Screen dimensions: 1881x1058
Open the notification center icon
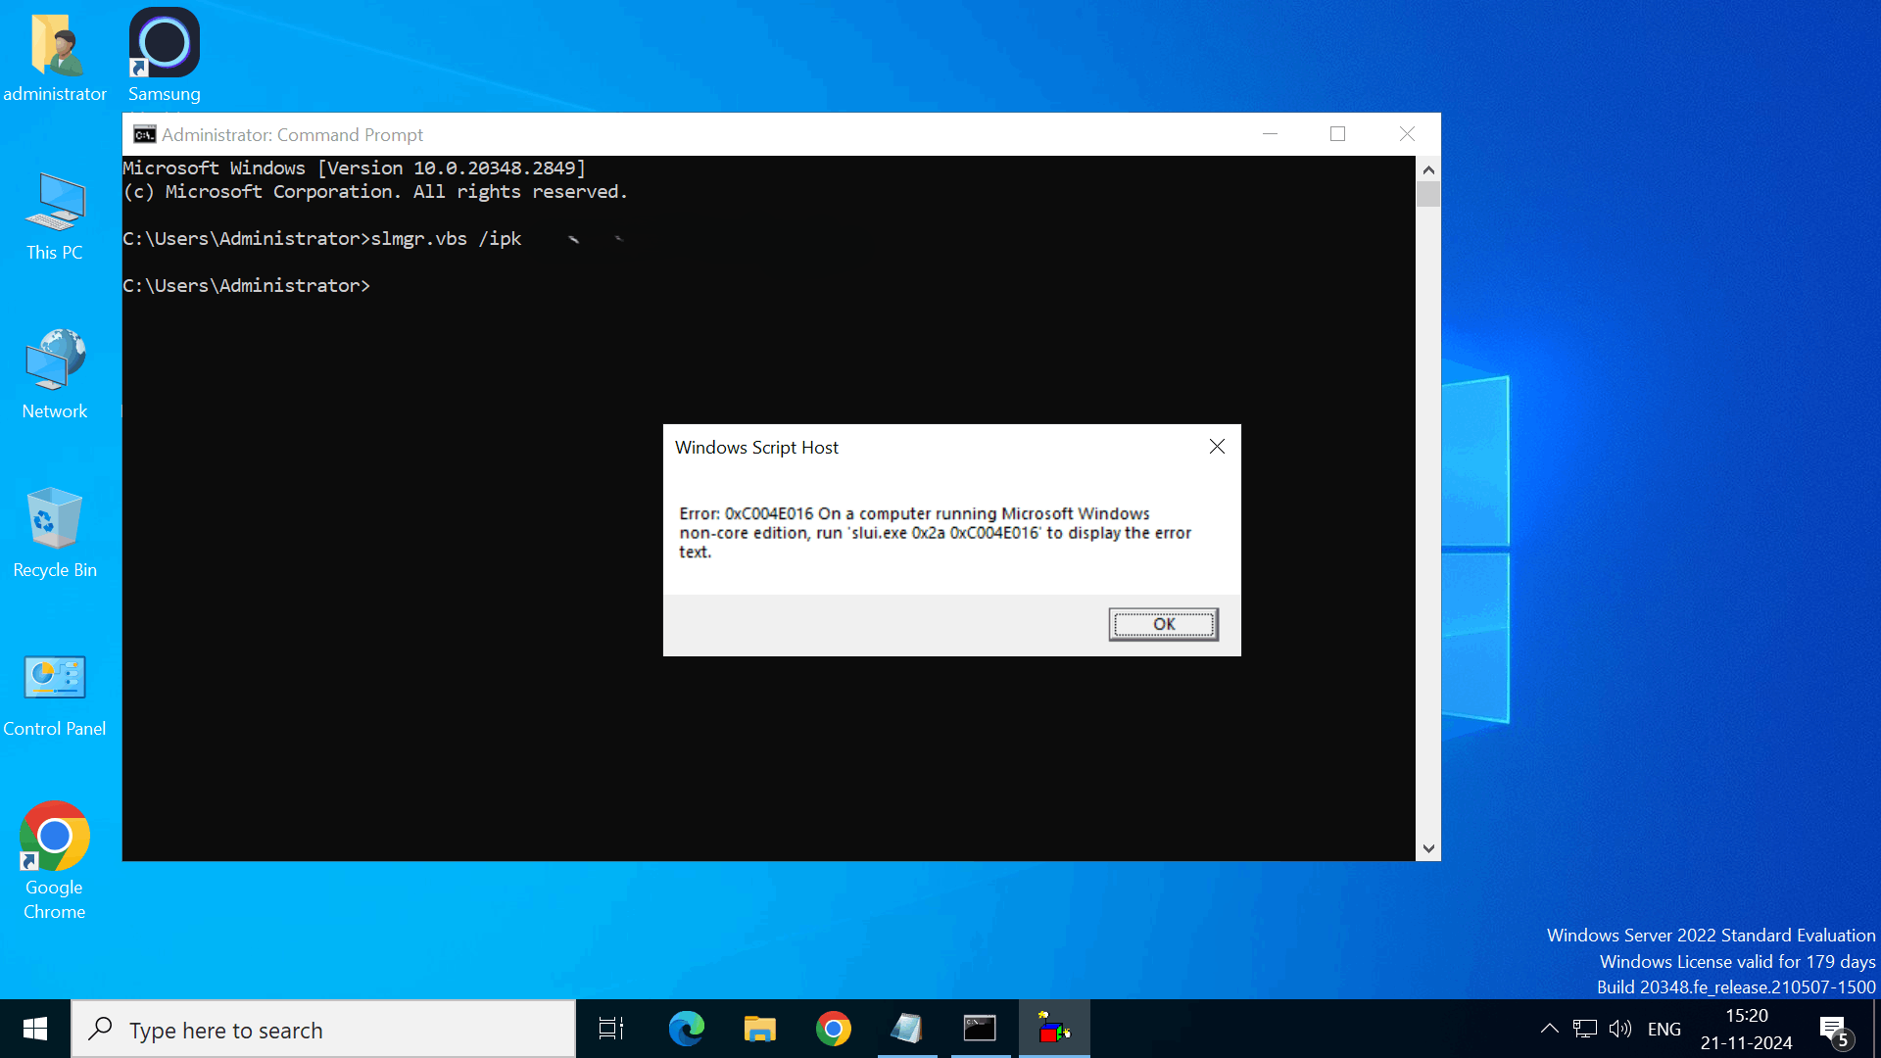[x=1834, y=1029]
